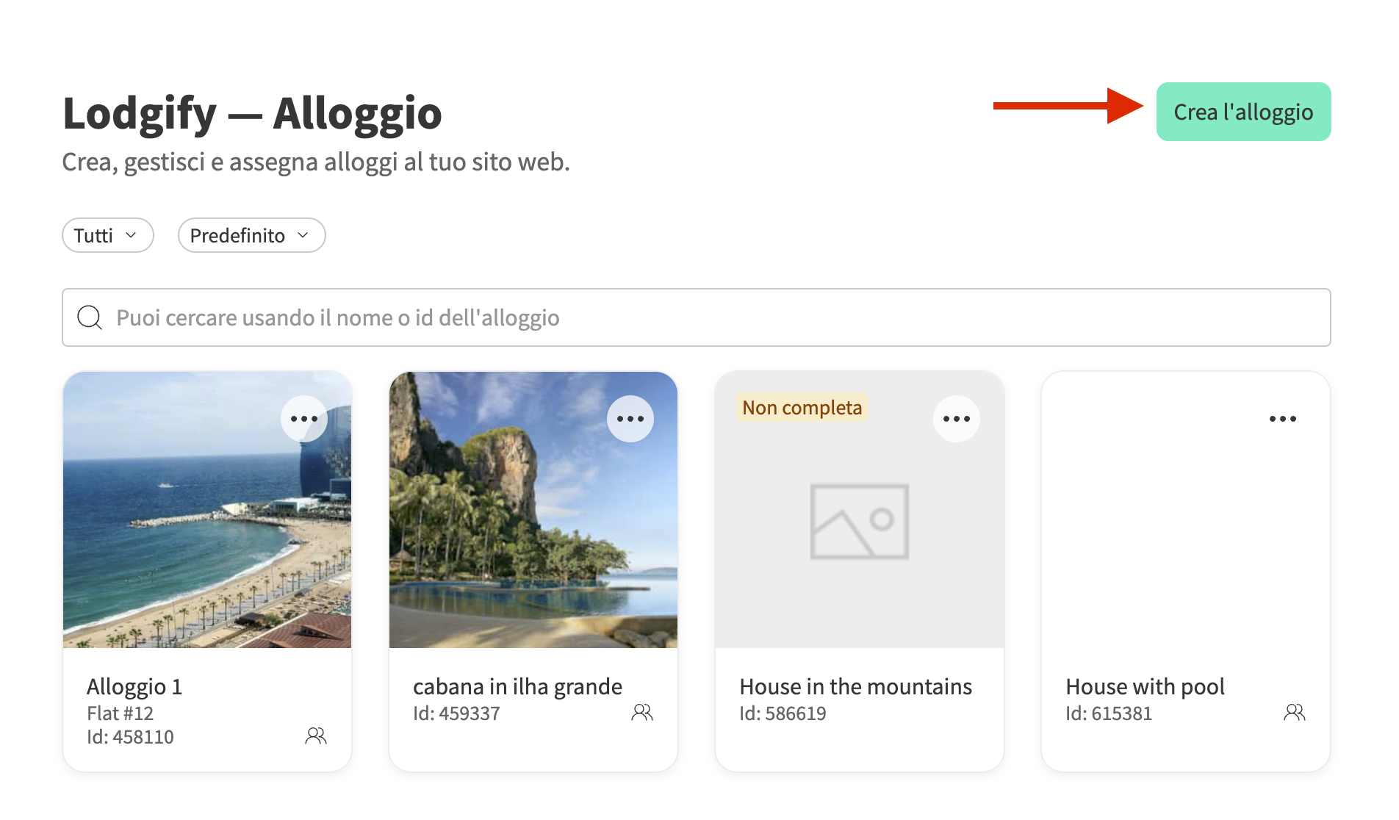Click guests icon on House with pool card

[1295, 712]
